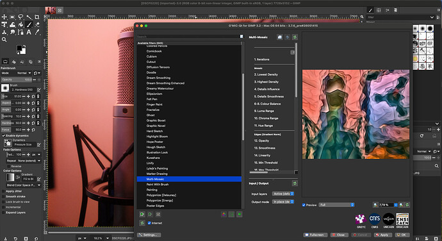Open the fade length px unit dropdown
This screenshot has height=241, width=442.
(36, 154)
